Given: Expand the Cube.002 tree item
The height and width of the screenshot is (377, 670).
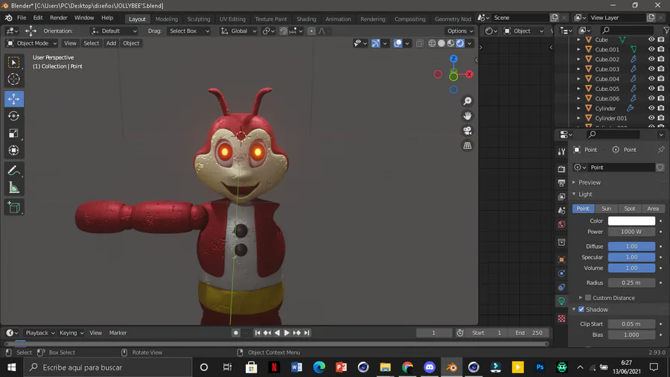Looking at the screenshot, I should click(578, 59).
